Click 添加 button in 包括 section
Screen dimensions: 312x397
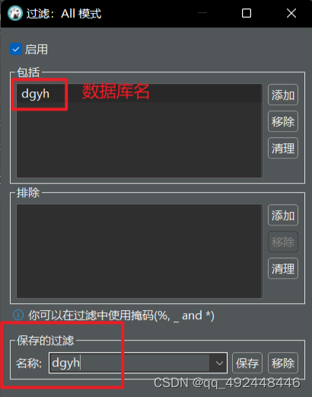pos(283,94)
